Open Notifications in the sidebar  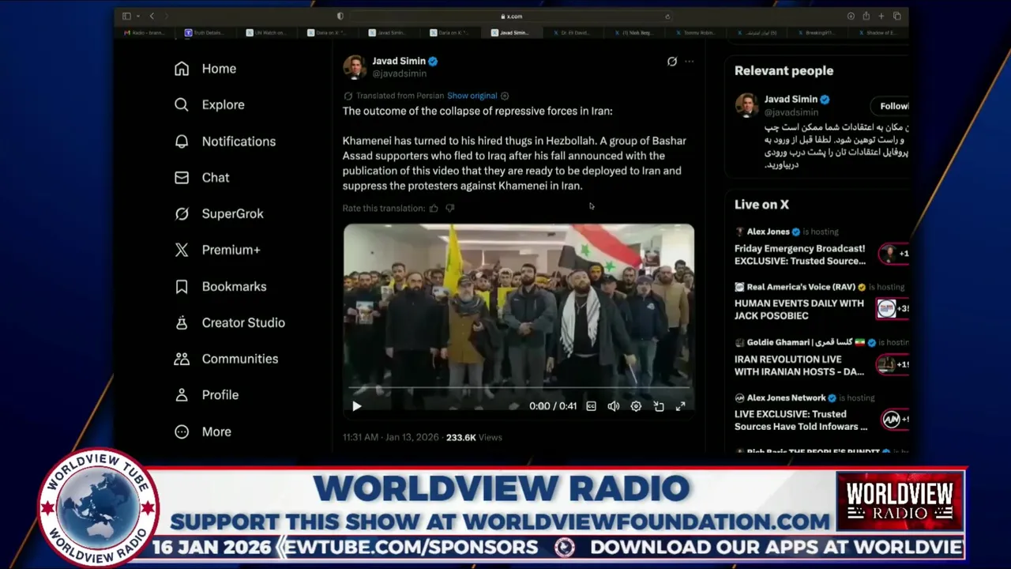coord(225,141)
